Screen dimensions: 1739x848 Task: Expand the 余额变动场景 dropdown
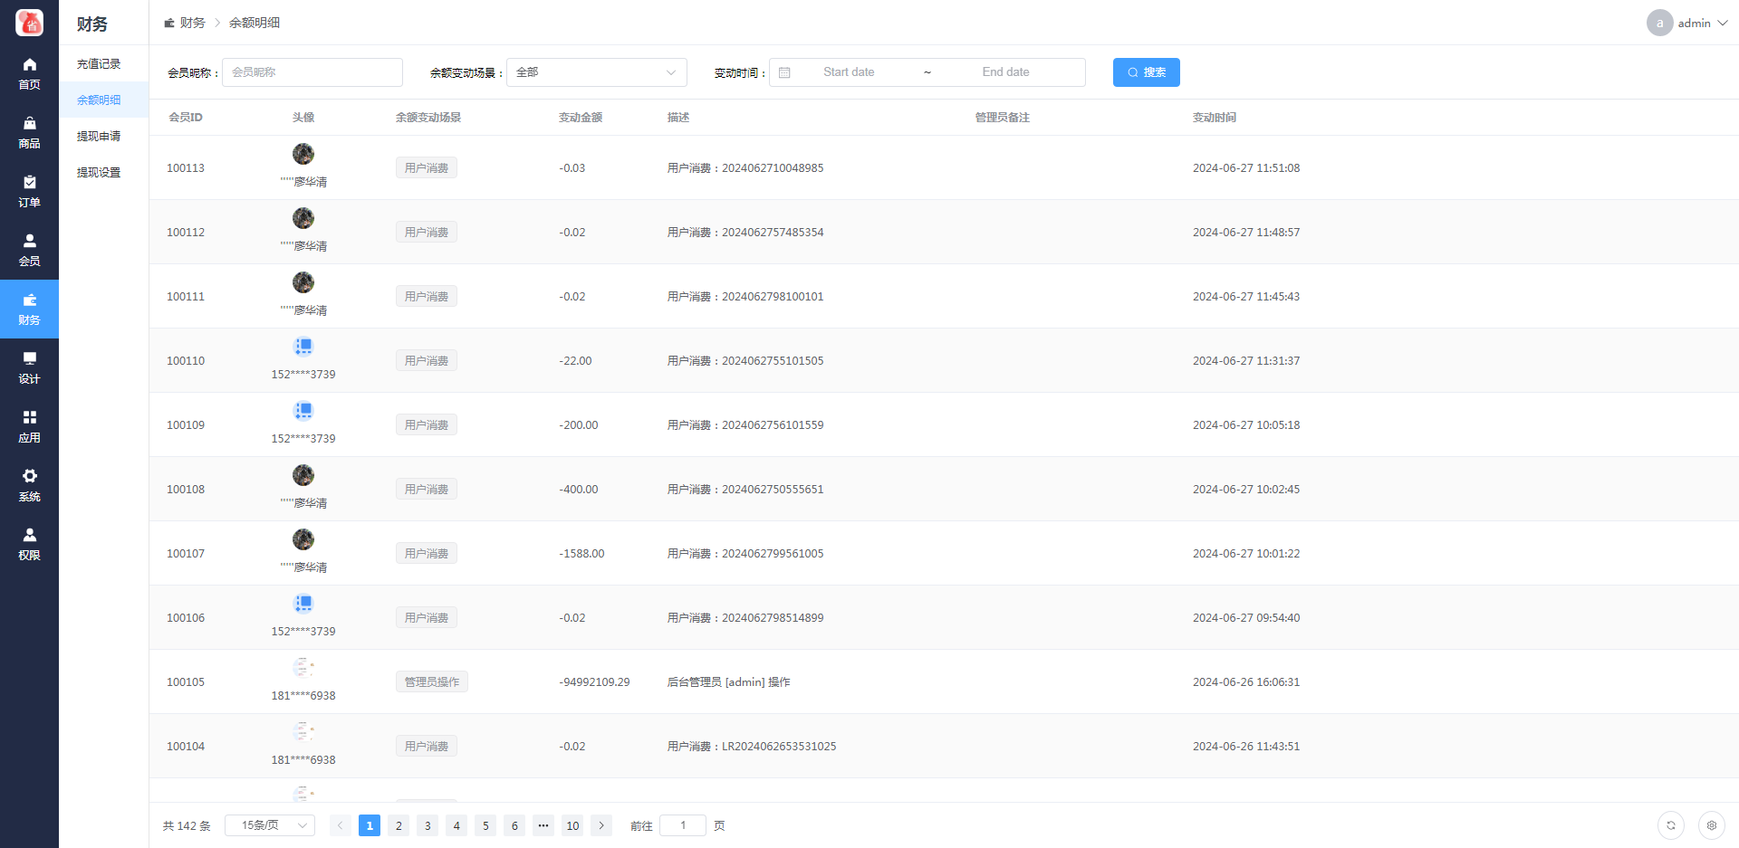[596, 72]
